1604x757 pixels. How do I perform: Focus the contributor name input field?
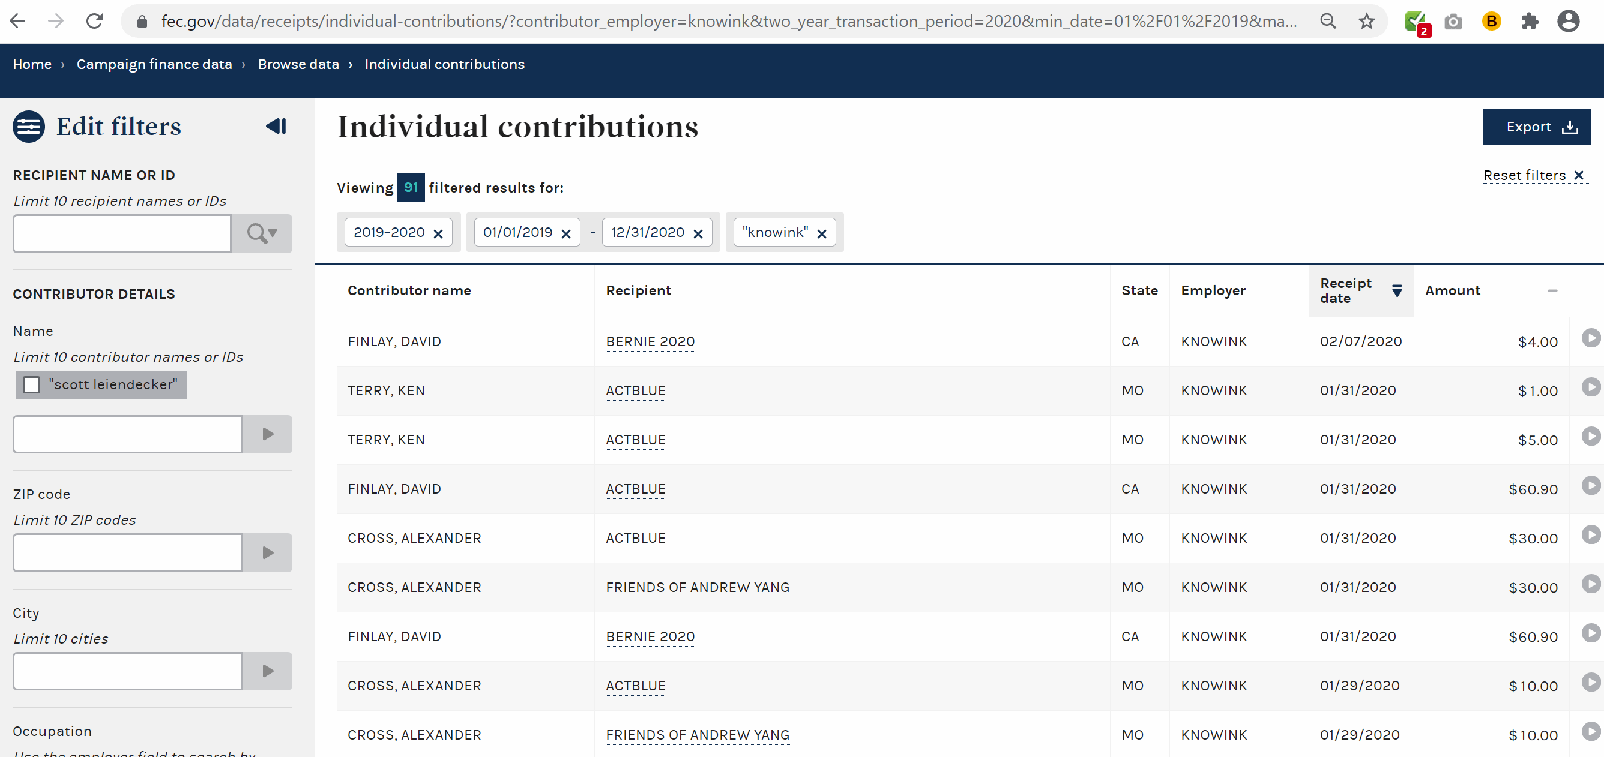[128, 434]
